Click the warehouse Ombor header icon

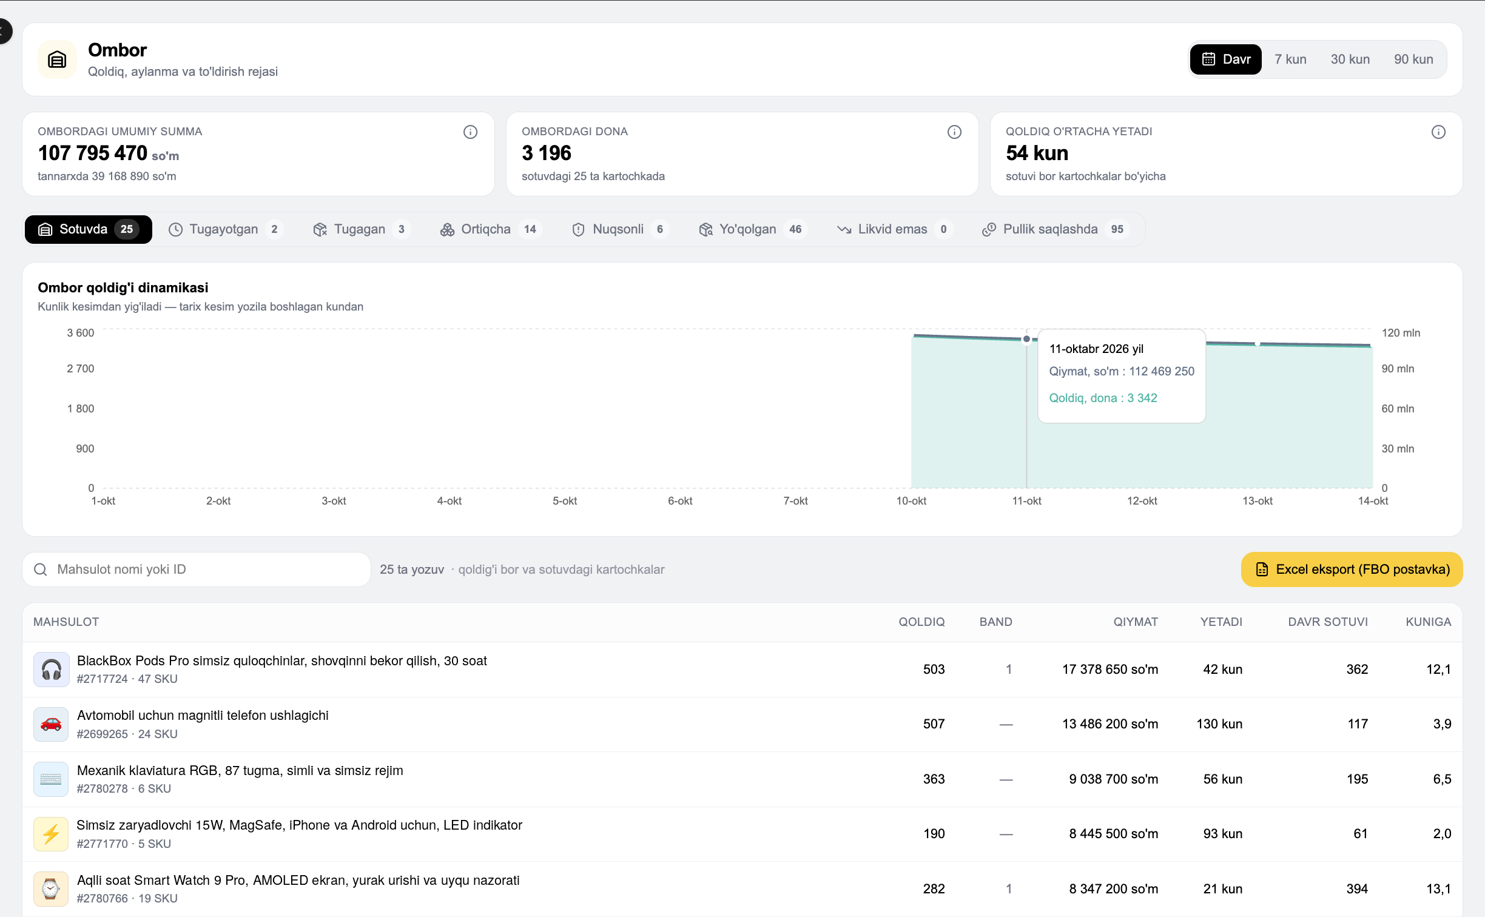coord(57,59)
